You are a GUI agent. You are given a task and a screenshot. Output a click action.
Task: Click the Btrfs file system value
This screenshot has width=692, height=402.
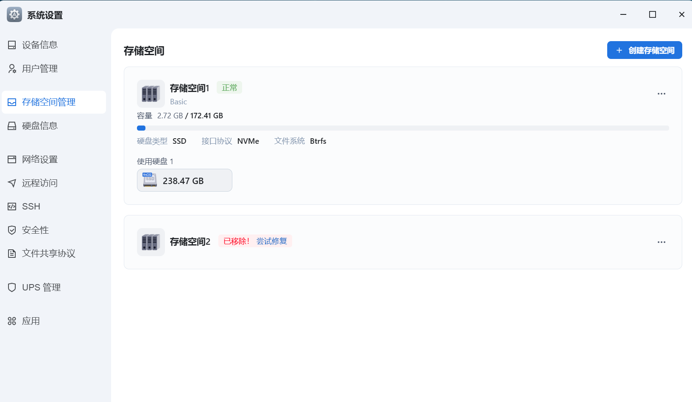(x=318, y=141)
